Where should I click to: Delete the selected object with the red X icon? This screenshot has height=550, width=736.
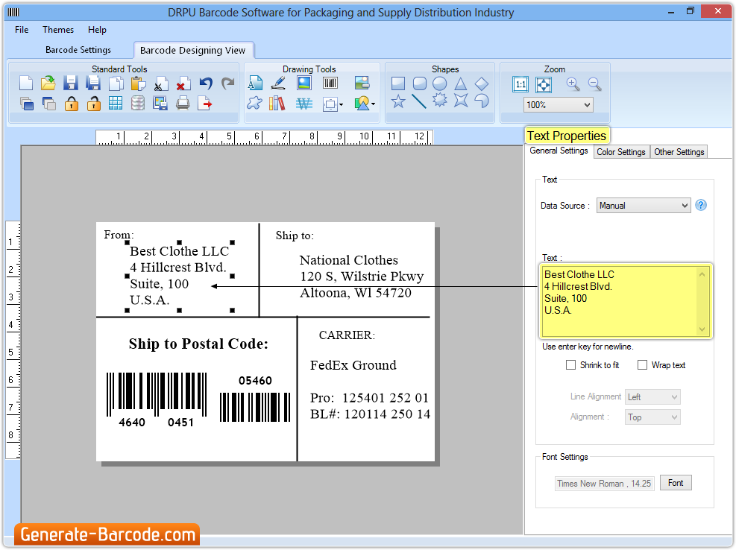[x=183, y=83]
